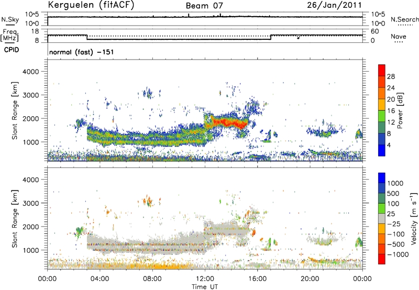Click the "18" tick on frequency axis
This screenshot has width=419, height=290.
(35, 31)
